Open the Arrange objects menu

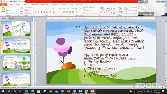(120, 10)
